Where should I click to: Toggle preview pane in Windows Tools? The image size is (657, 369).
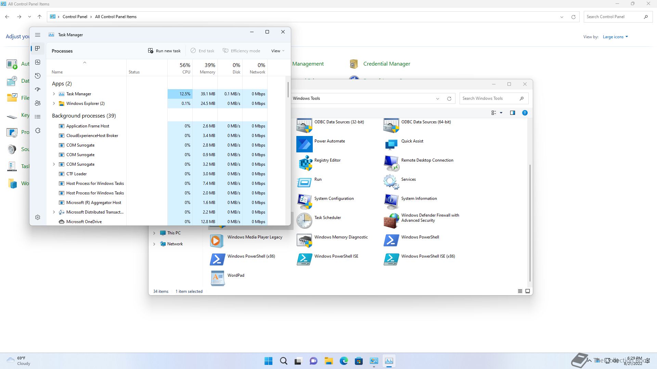[512, 113]
